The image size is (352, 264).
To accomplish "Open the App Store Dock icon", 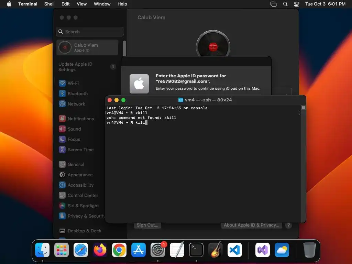I will click(x=139, y=250).
